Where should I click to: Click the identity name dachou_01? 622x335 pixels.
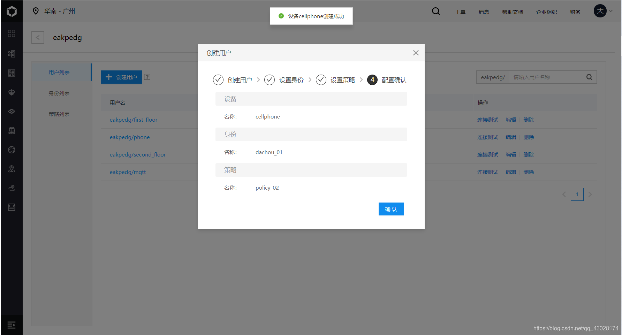click(x=269, y=152)
